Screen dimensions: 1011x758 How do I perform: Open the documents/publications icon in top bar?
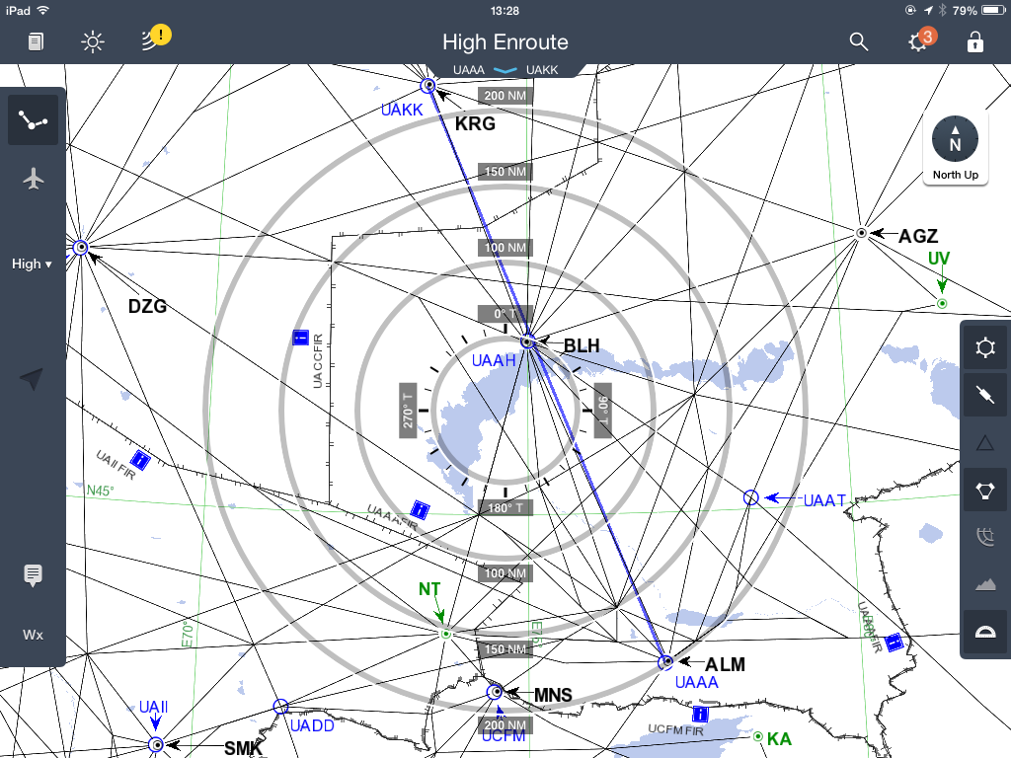click(x=37, y=42)
